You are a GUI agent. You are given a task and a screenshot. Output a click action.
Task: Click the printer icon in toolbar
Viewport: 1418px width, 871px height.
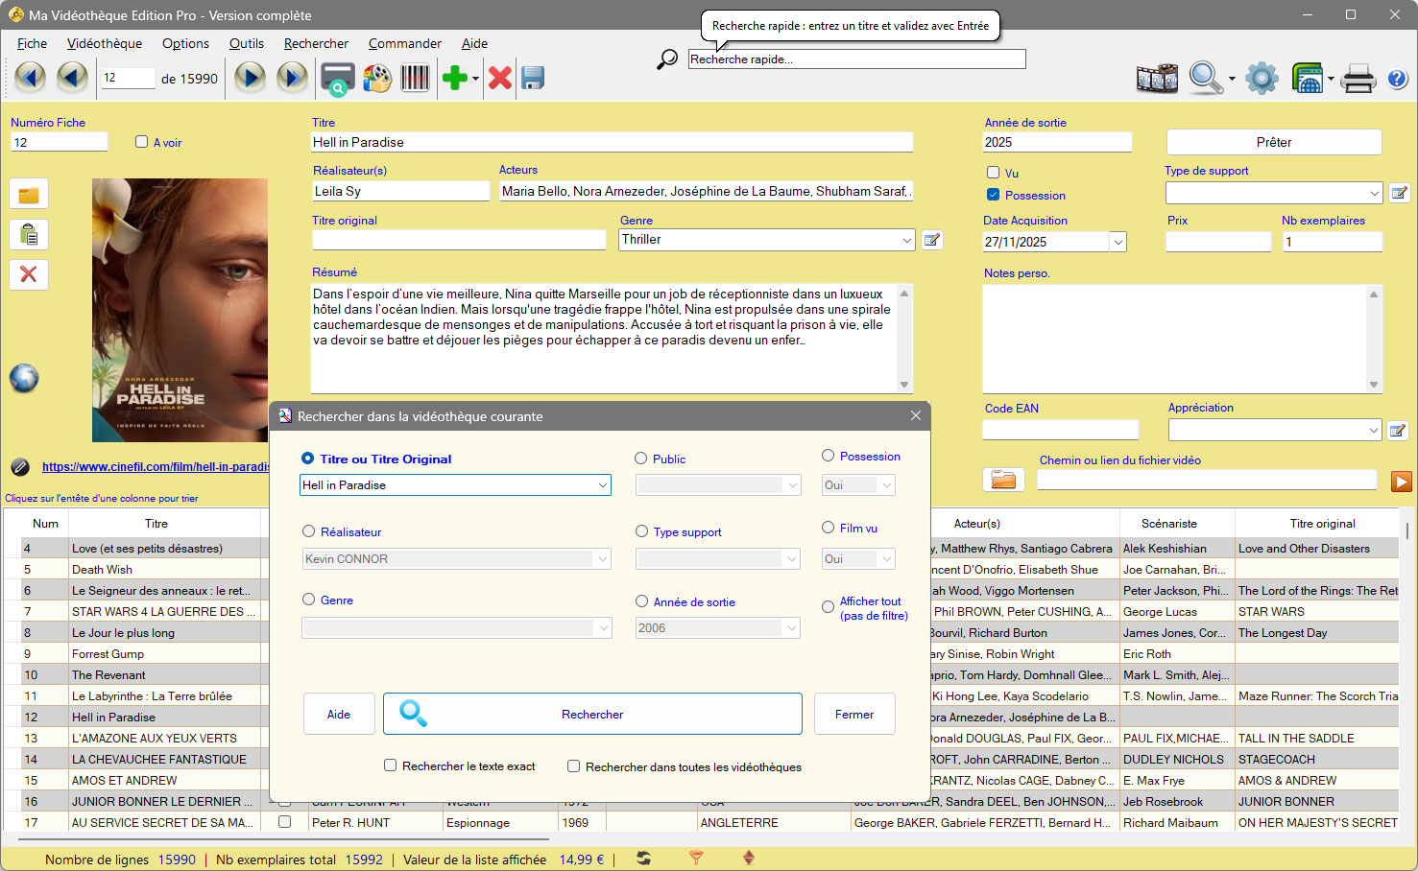(x=1358, y=78)
